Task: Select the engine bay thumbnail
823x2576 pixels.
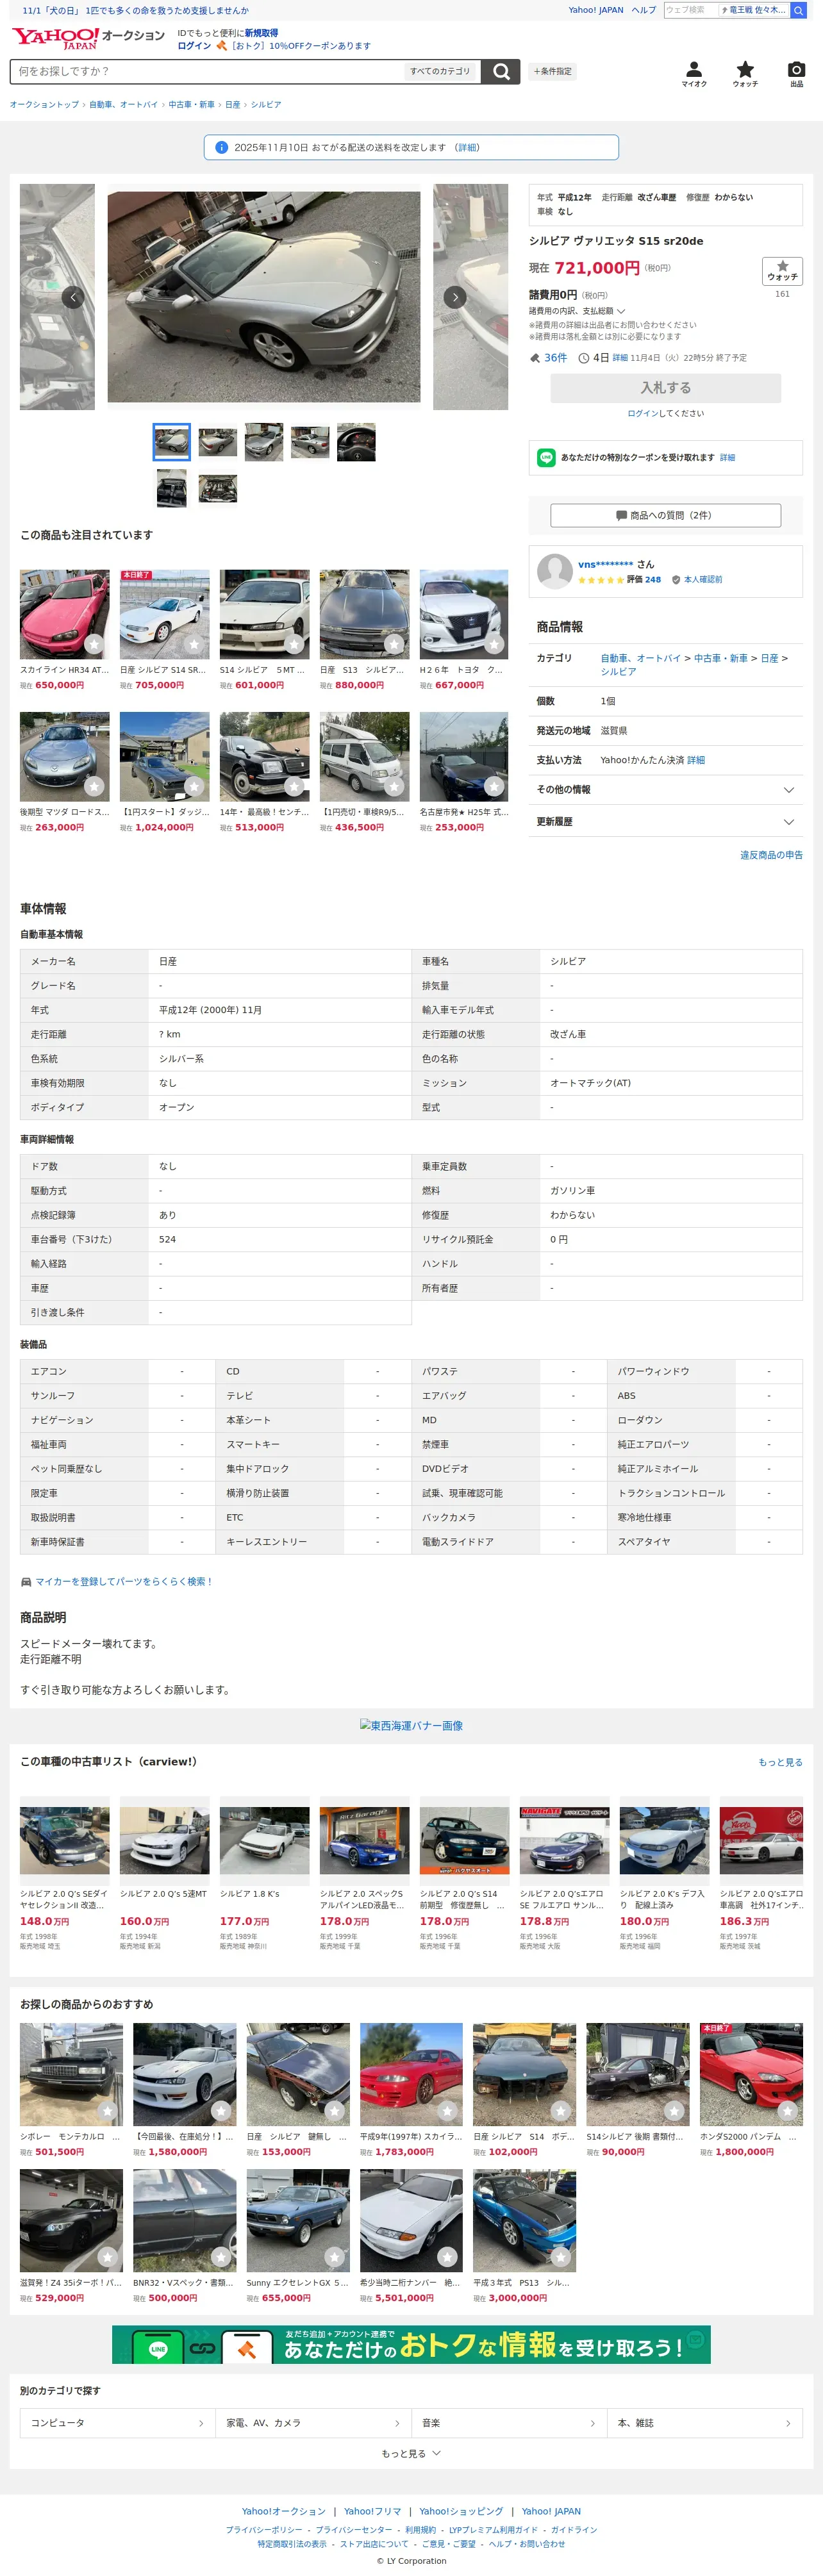Action: 217,488
